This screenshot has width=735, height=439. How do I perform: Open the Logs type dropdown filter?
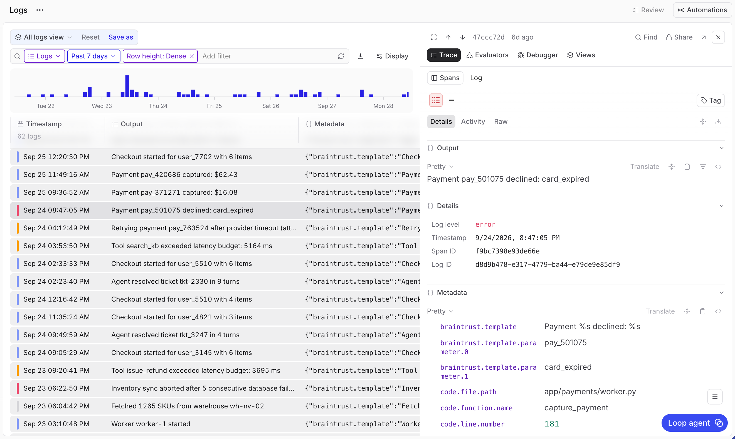(x=44, y=56)
